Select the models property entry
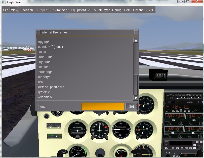This screenshot has height=158, width=204. (x=50, y=47)
